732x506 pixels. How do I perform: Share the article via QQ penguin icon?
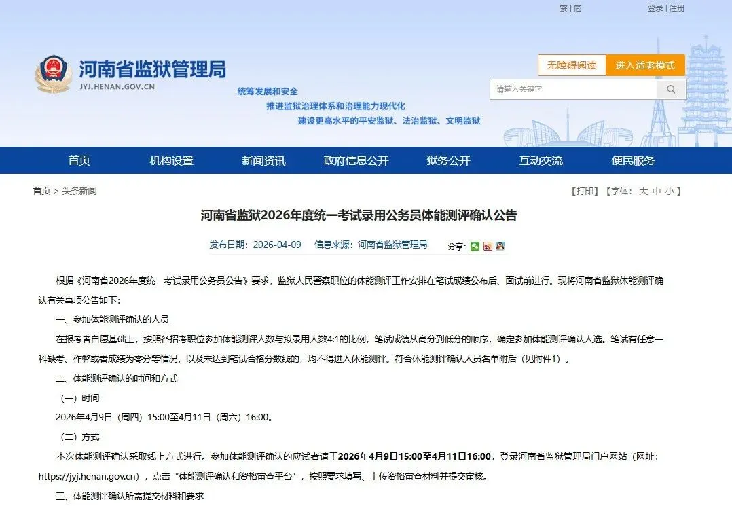[500, 246]
